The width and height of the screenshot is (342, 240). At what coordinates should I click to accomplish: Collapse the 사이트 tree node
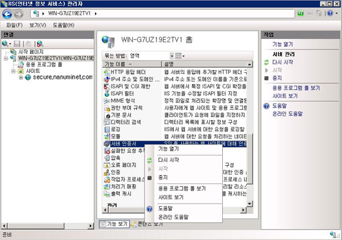point(14,71)
